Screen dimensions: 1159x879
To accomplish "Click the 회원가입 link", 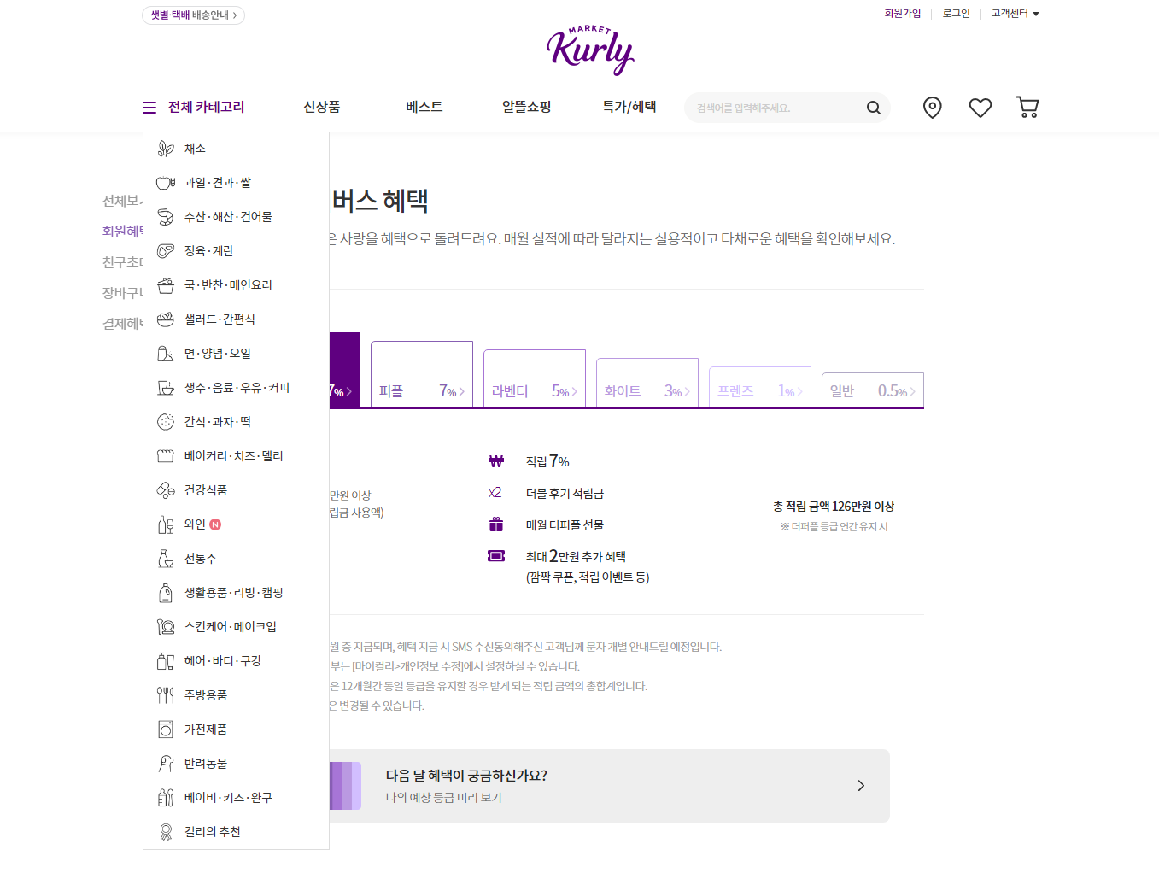I will (903, 14).
